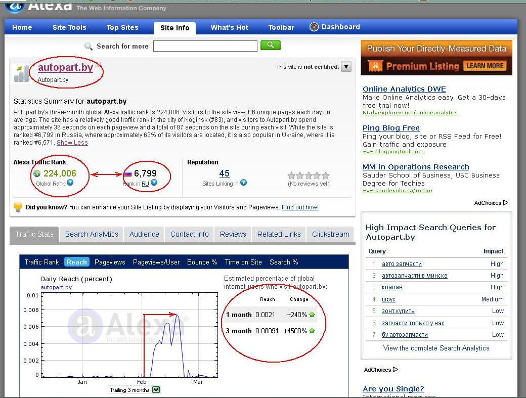
Task: Open the Trailing 3 months dropdown
Action: [156, 389]
